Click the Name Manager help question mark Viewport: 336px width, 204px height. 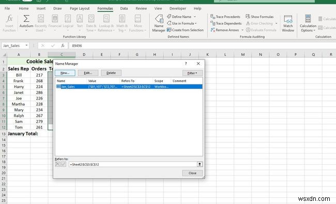coord(186,64)
